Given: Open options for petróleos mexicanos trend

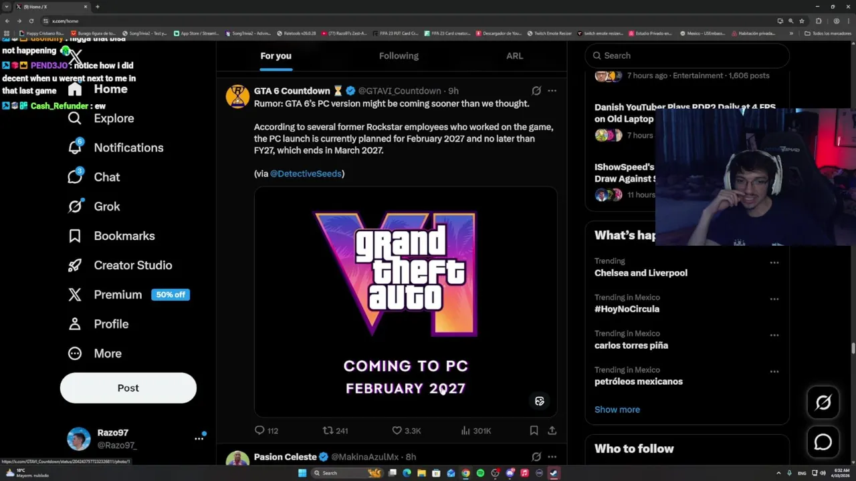Looking at the screenshot, I should pos(774,371).
